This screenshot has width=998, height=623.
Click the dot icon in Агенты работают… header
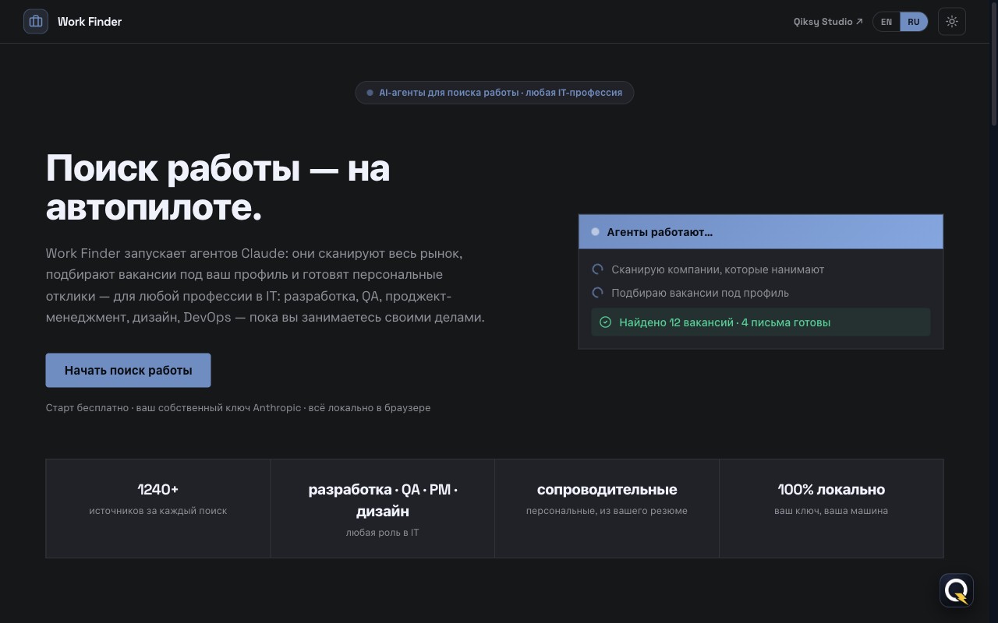pos(596,232)
